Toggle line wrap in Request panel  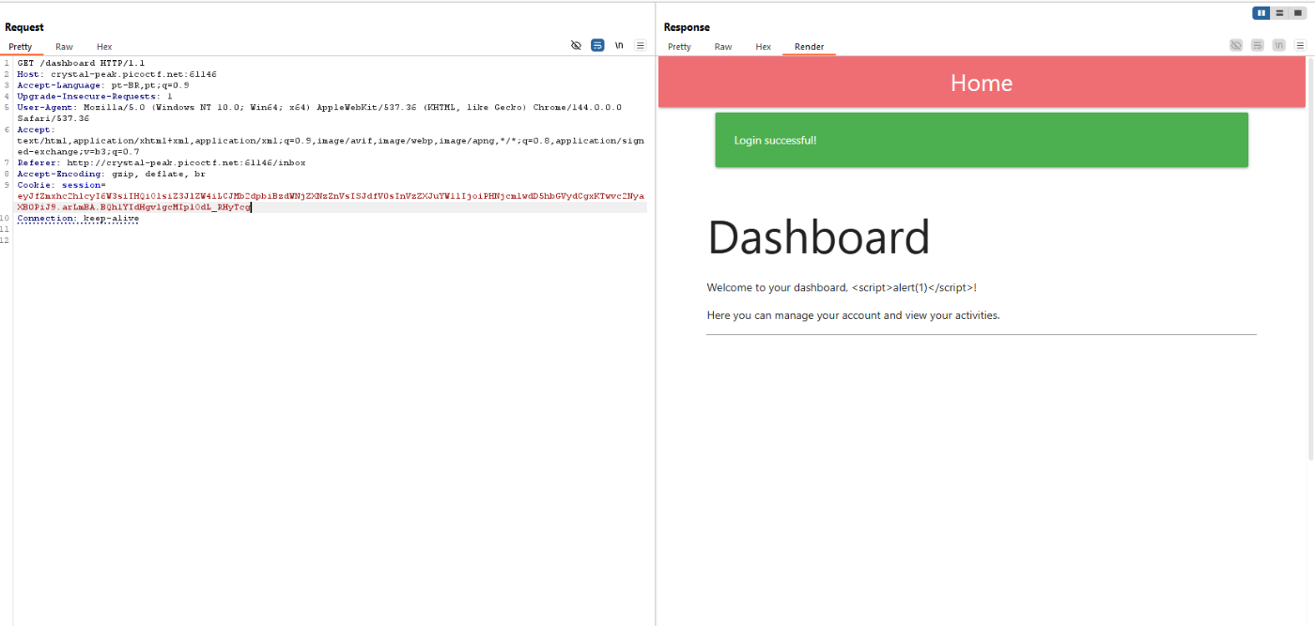click(x=597, y=45)
